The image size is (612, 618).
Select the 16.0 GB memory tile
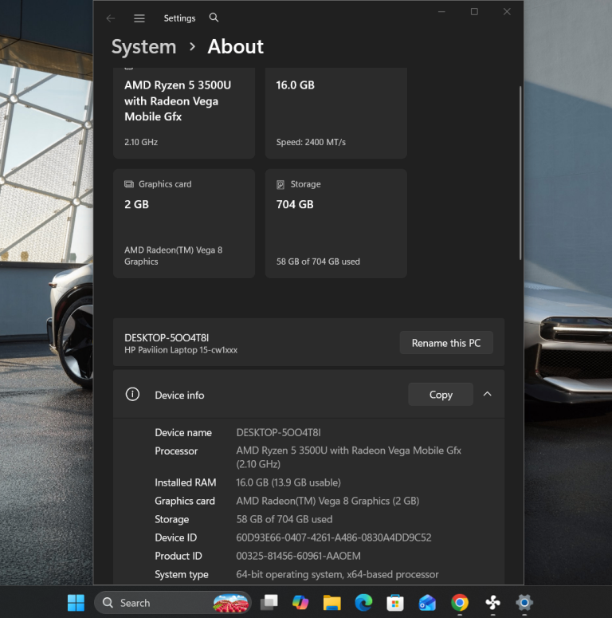click(336, 113)
